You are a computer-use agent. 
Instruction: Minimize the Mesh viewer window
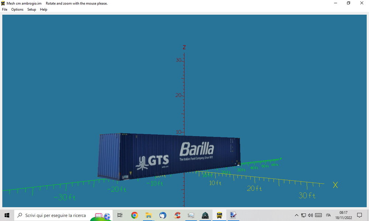click(335, 3)
